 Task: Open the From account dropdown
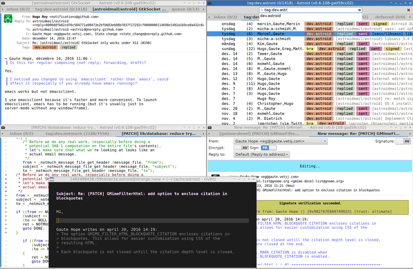point(280,140)
